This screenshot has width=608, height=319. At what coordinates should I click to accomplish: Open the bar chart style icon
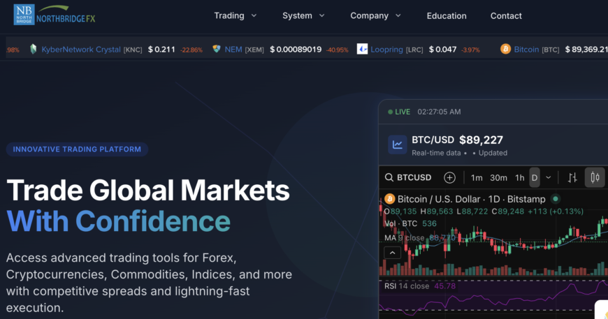click(x=572, y=177)
